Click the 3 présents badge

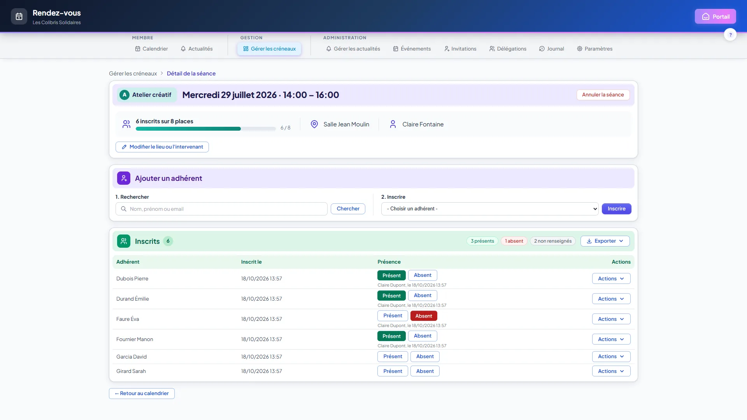pos(482,241)
